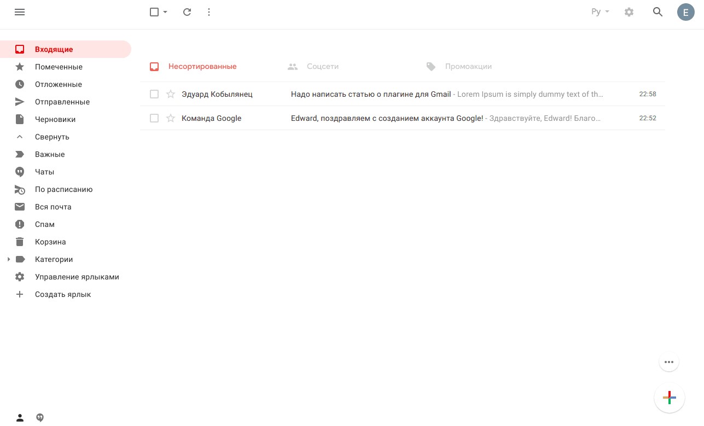The height and width of the screenshot is (426, 704).
Task: Click Создать ярлык to create a label
Action: (x=63, y=294)
